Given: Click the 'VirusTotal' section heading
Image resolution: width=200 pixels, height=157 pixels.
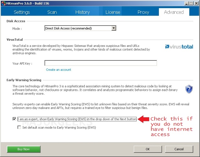Looking at the screenshot, I should [15, 40].
